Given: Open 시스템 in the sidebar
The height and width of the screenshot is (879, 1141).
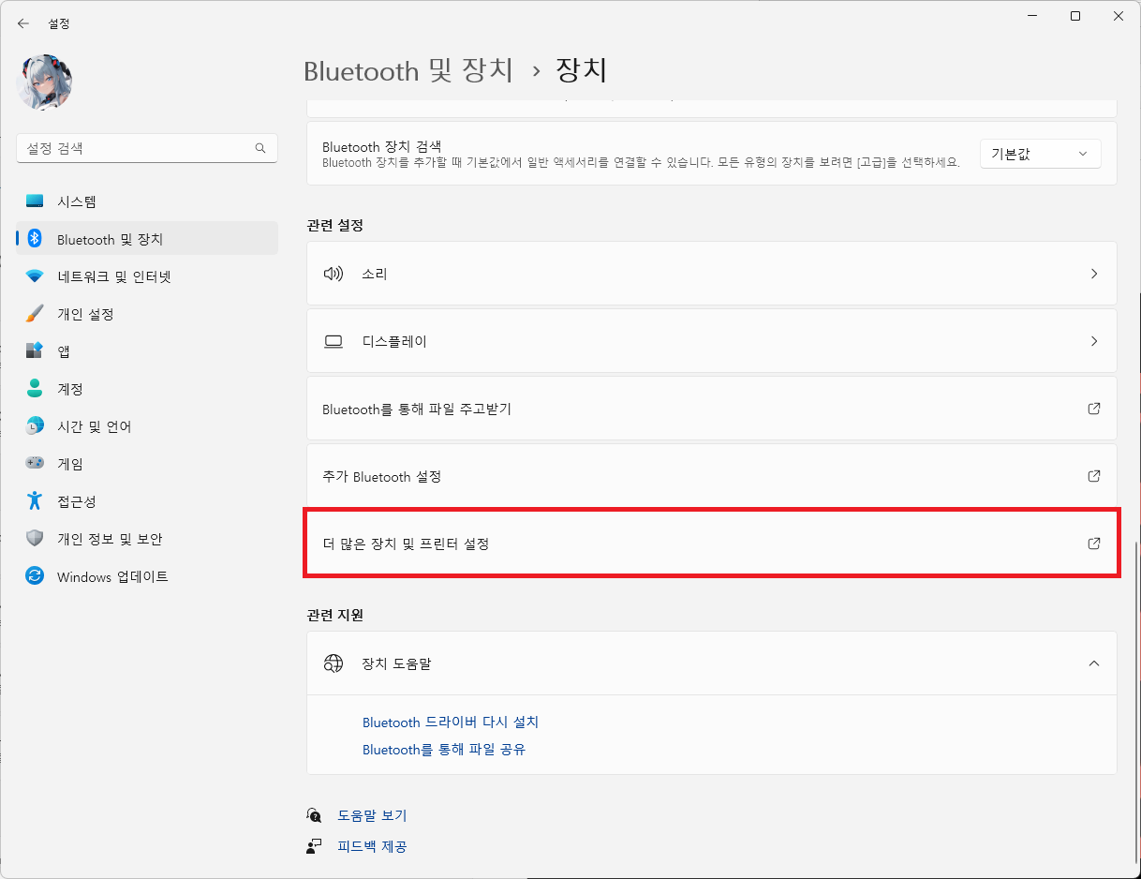Looking at the screenshot, I should tap(147, 201).
